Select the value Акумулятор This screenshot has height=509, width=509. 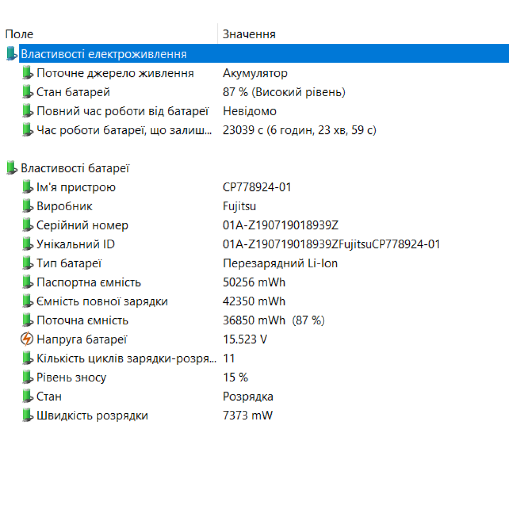click(255, 73)
